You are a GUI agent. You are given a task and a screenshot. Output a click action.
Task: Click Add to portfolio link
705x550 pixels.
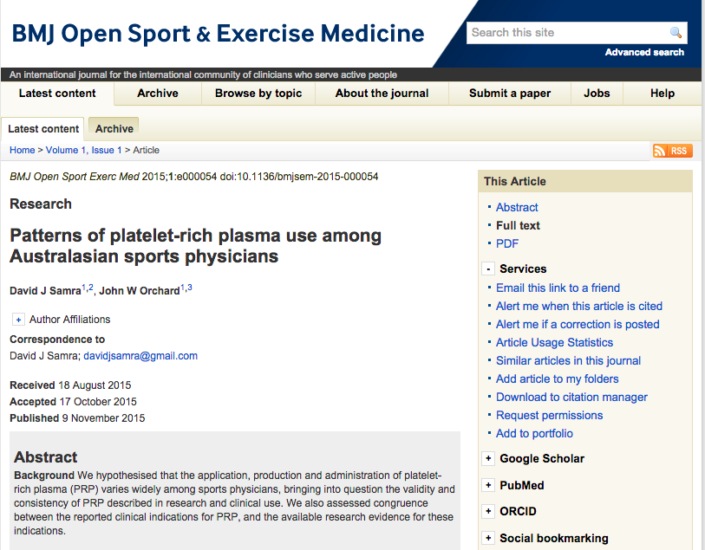coord(534,434)
